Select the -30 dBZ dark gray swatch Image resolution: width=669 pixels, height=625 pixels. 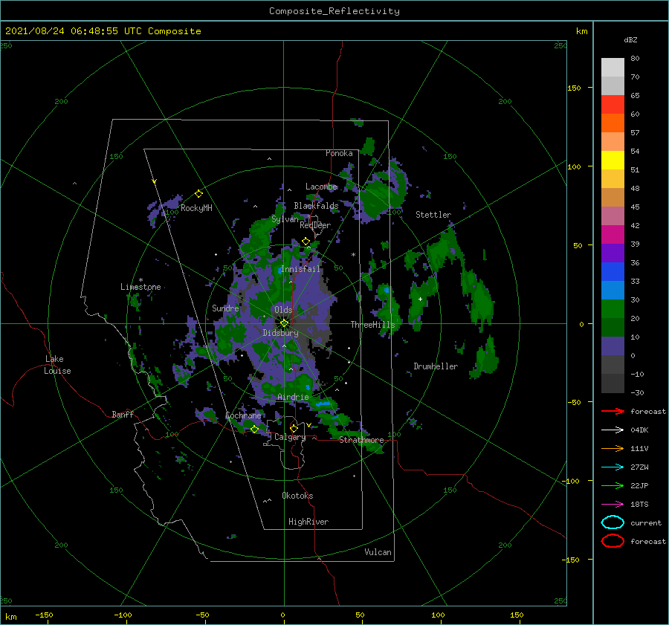click(x=613, y=383)
